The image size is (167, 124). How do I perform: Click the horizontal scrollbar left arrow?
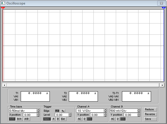pyautogui.click(x=4, y=85)
